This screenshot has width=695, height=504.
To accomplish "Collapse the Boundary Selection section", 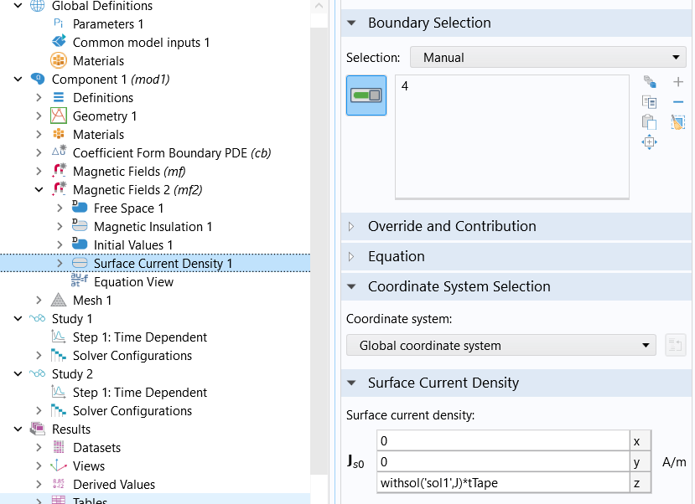I will pos(351,23).
